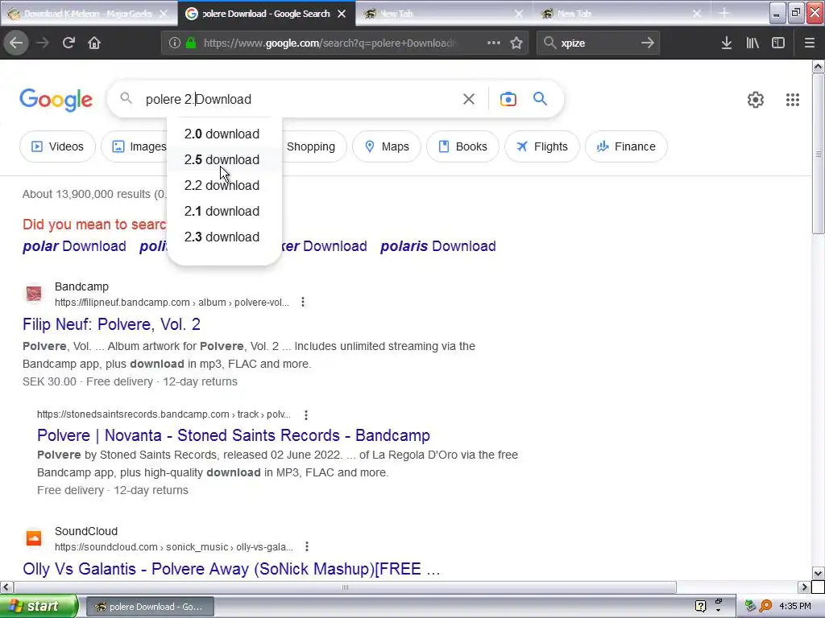This screenshot has width=825, height=618.
Task: Reload the current page
Action: [68, 43]
